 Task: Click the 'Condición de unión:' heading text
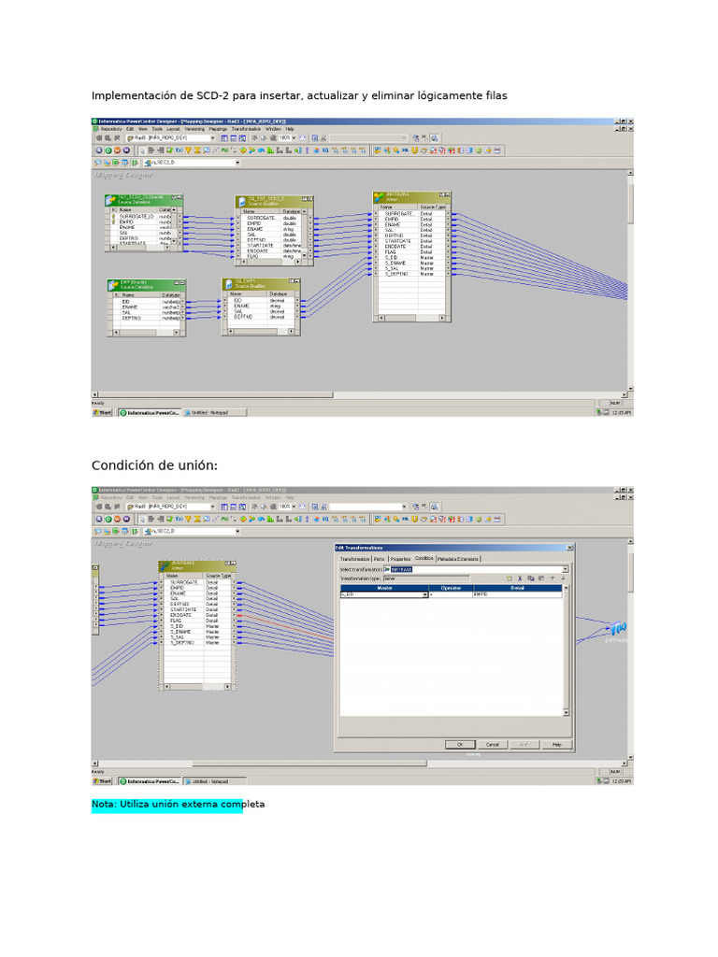[x=154, y=465]
